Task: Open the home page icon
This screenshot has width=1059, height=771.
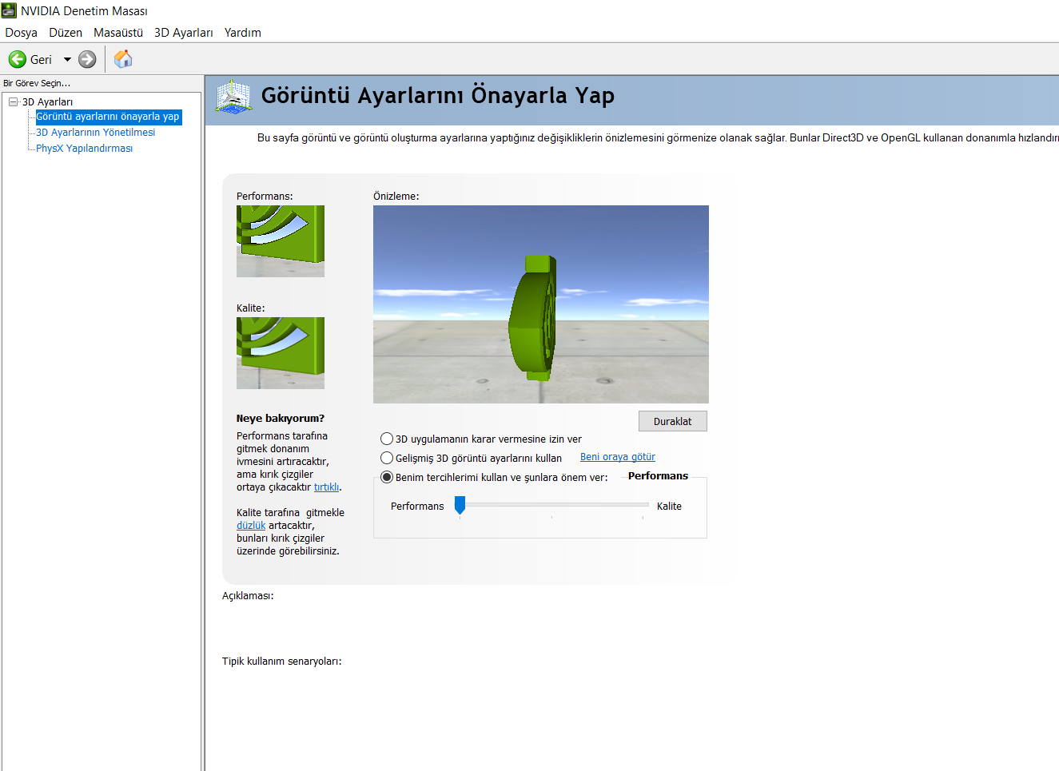Action: 123,59
